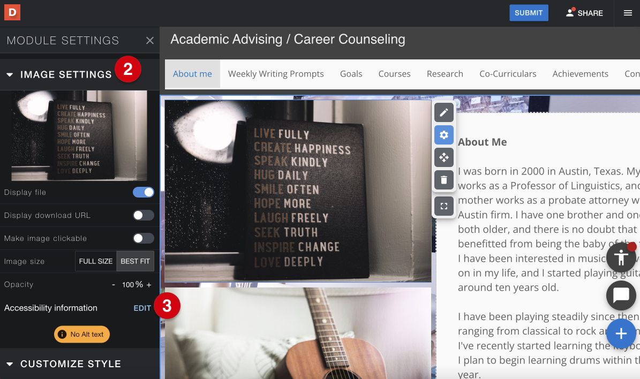Image resolution: width=640 pixels, height=379 pixels.
Task: Switch to the Courses tab
Action: [394, 74]
